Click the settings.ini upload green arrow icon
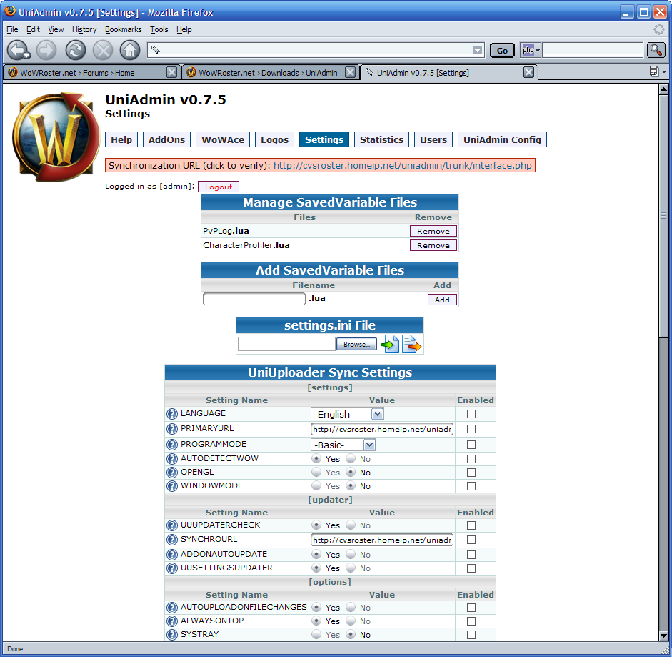This screenshot has height=657, width=672. (390, 344)
